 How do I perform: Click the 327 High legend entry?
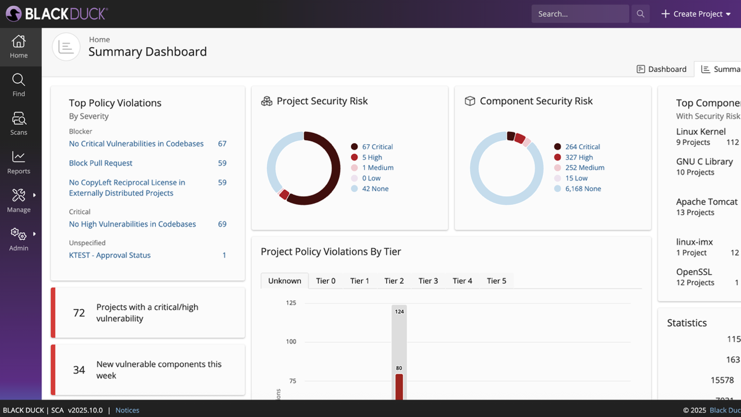click(579, 157)
